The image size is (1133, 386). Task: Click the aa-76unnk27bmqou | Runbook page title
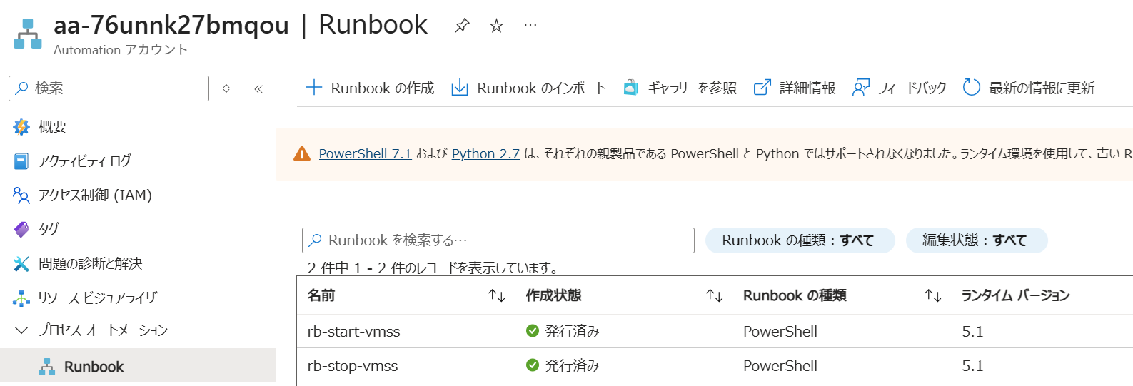tap(241, 25)
